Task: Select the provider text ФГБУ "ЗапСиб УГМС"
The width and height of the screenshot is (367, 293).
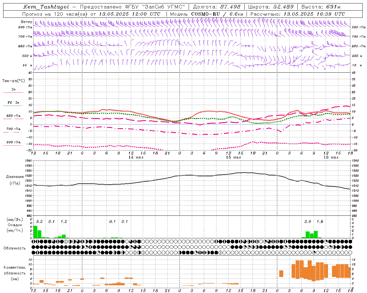Action: point(155,7)
